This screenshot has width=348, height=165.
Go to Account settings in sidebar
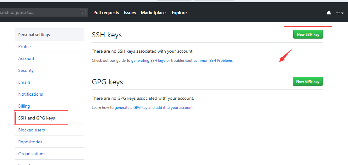click(26, 58)
